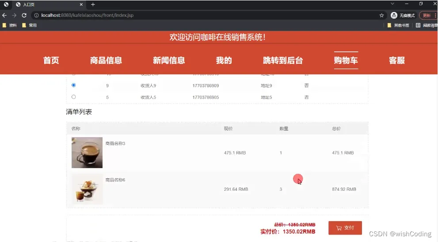Bookmark this page with the star icon
This screenshot has height=242, width=438.
click(x=381, y=15)
